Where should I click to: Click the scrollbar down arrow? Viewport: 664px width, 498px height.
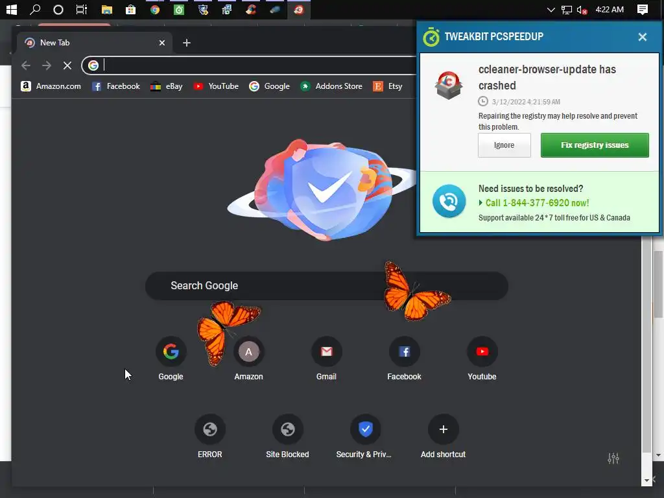pyautogui.click(x=646, y=480)
